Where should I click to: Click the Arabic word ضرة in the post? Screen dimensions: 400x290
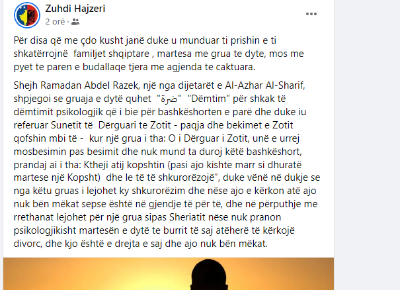tap(169, 99)
